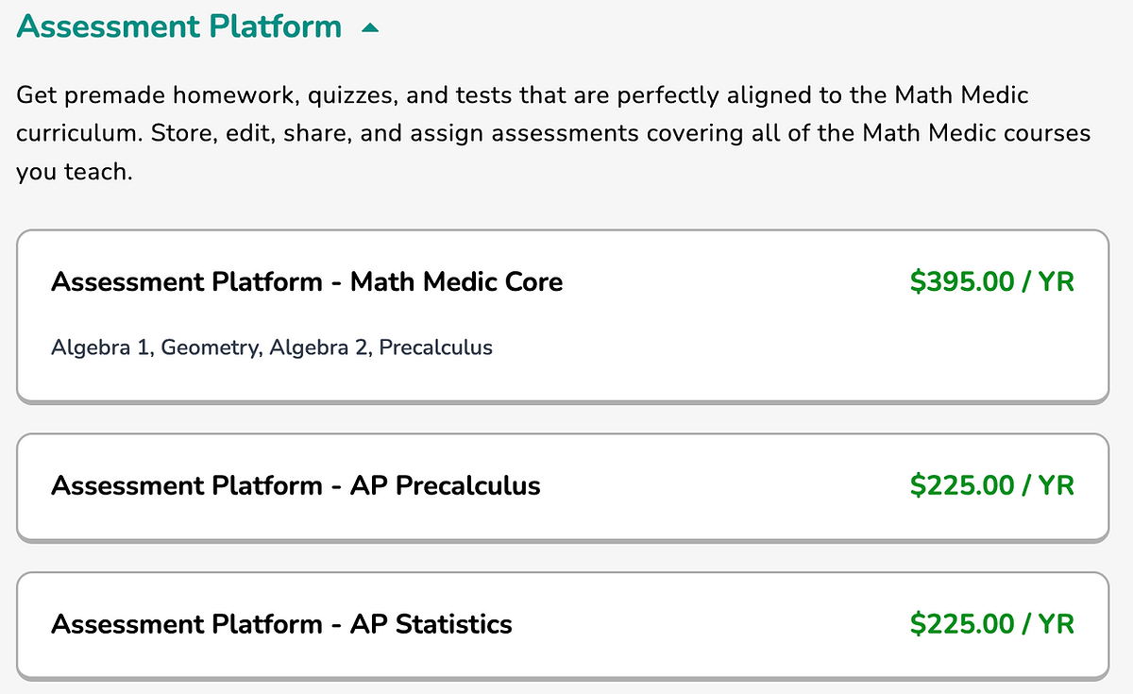Click Precalculus in the Core course list
The width and height of the screenshot is (1133, 694).
coord(436,347)
